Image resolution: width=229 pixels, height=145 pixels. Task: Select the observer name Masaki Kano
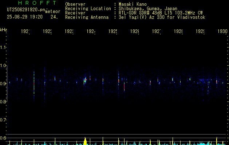133,4
